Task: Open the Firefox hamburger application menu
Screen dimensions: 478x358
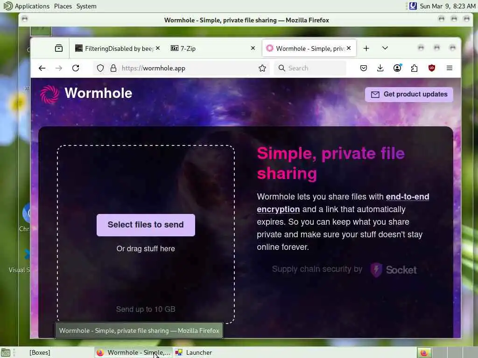Action: click(450, 68)
